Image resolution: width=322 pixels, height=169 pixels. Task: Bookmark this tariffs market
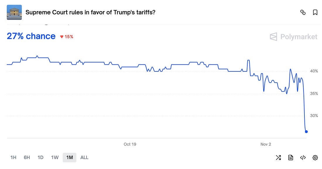[315, 12]
